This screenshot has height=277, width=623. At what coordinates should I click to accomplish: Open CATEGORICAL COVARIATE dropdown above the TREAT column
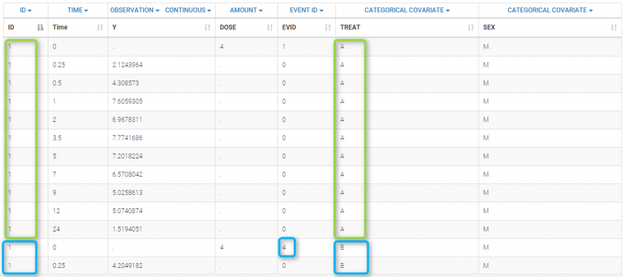point(407,10)
